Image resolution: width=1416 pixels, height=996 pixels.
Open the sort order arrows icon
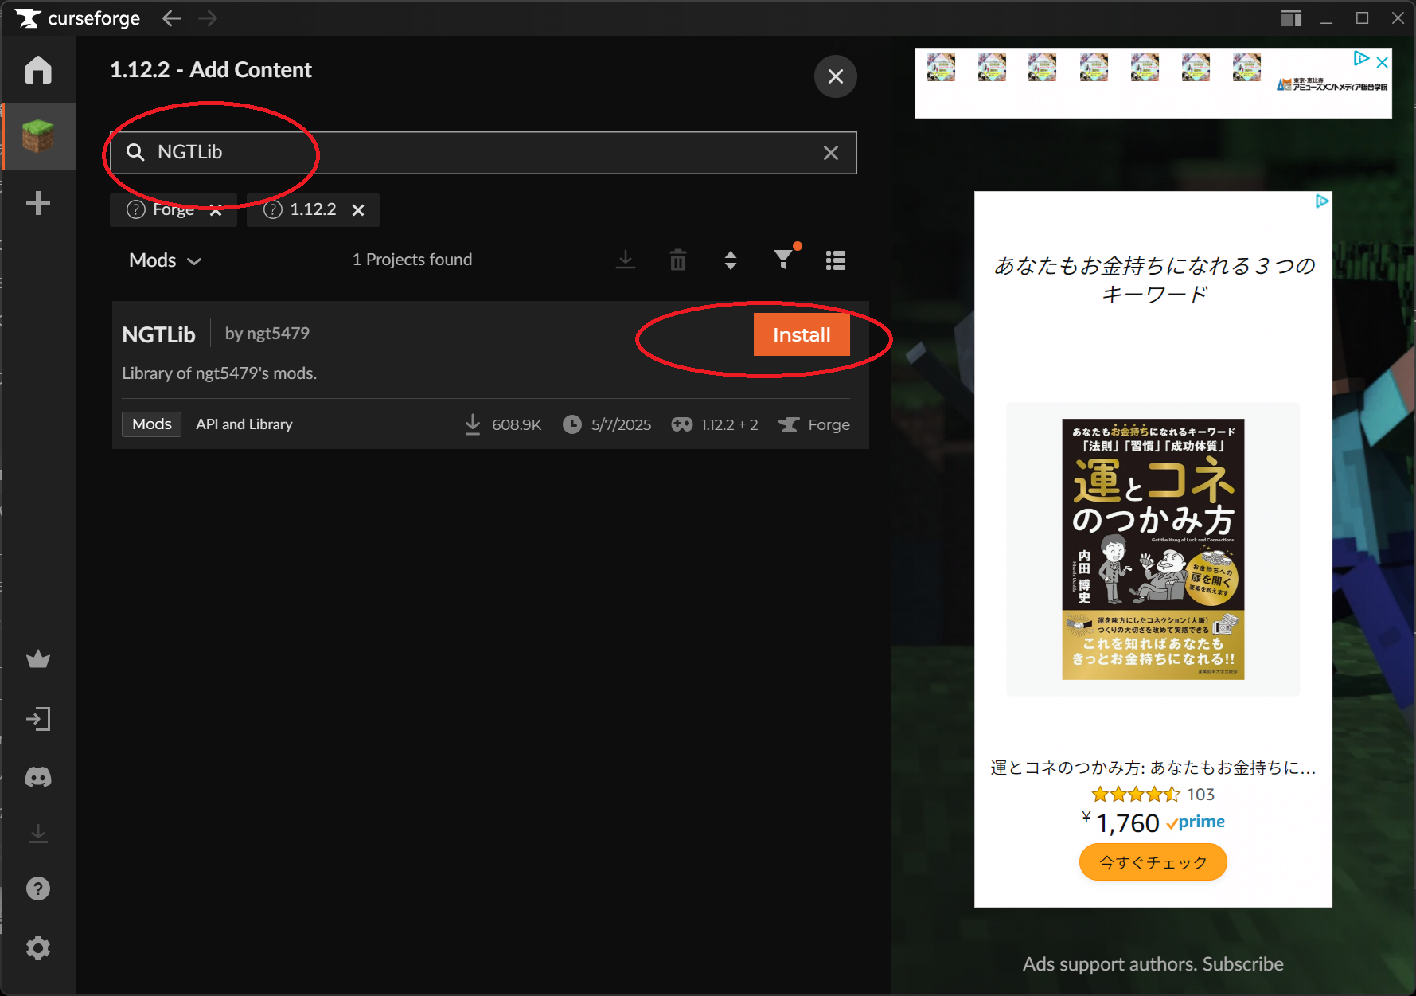(731, 260)
